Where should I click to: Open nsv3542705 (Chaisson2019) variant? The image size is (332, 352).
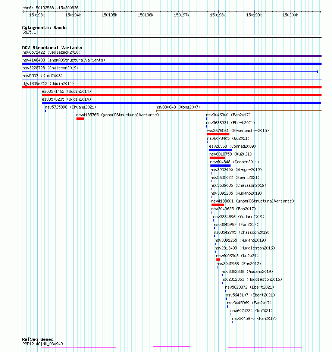[x=242, y=233]
